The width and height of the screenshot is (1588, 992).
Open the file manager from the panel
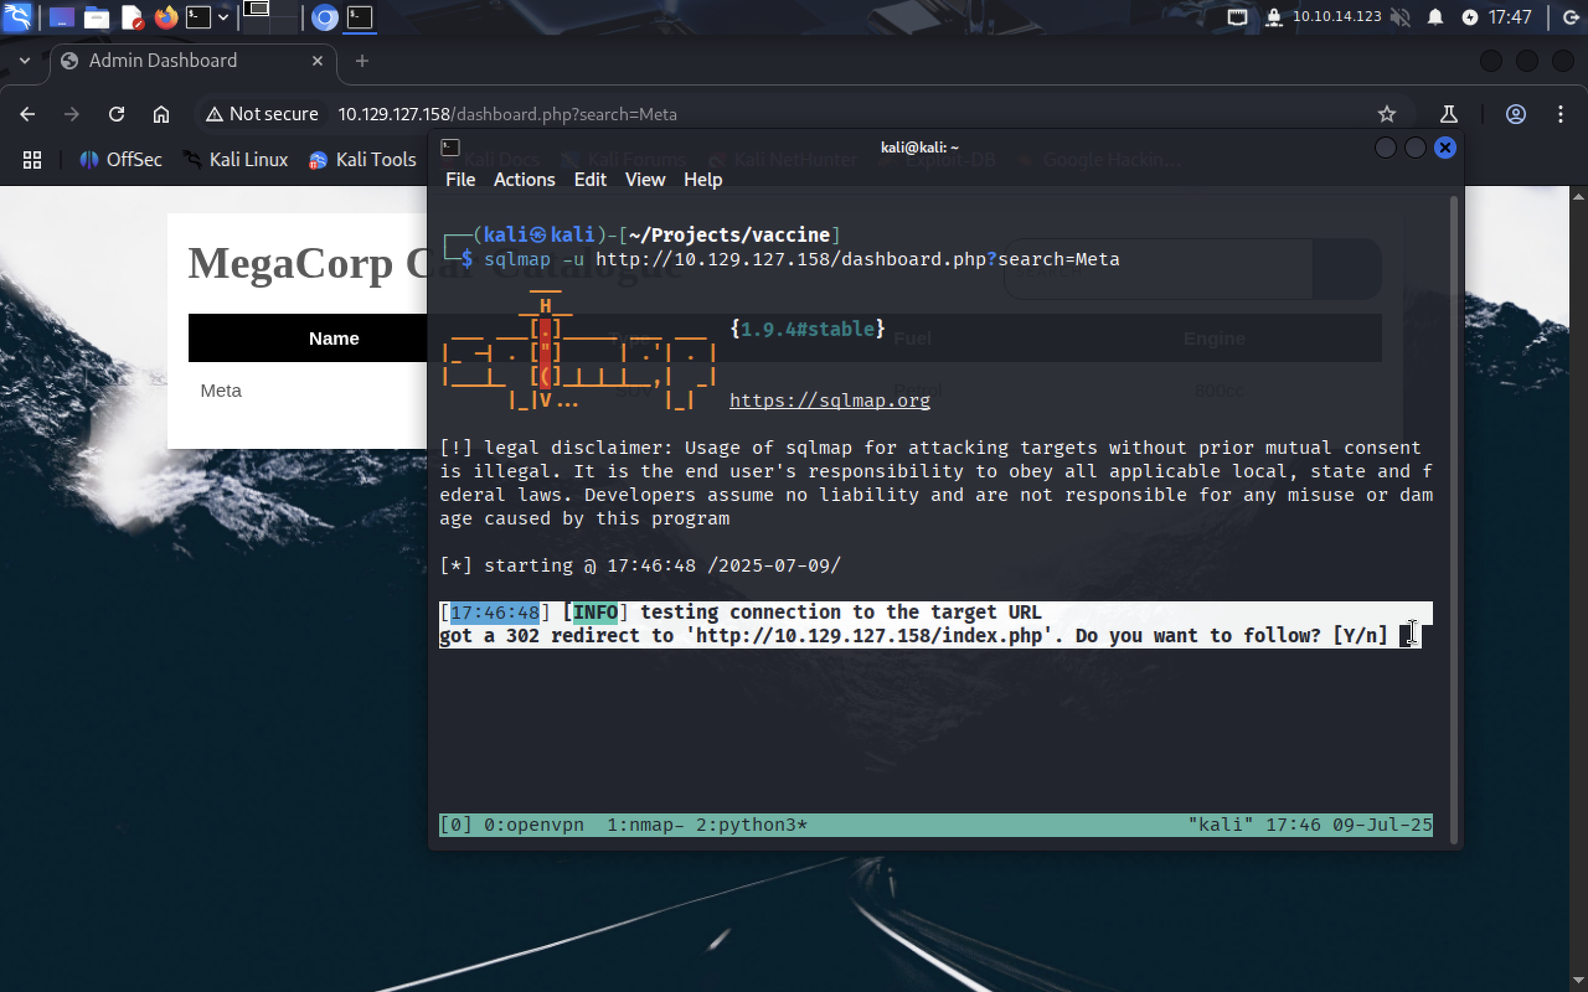[x=97, y=17]
